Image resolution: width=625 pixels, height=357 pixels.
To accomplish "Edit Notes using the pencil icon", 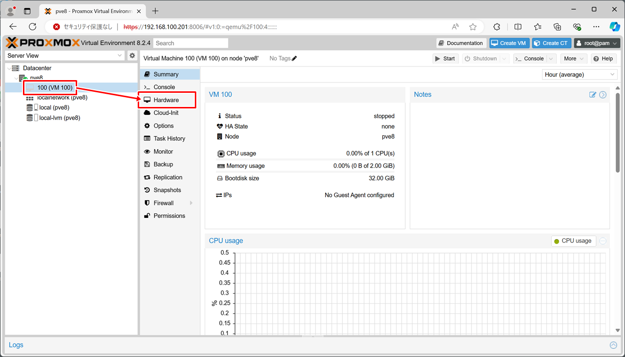I will (593, 95).
